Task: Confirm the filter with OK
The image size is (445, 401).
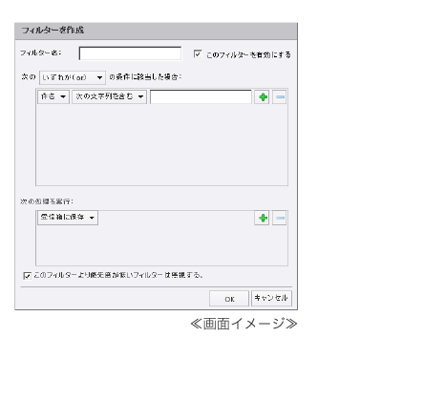Action: pos(229,299)
